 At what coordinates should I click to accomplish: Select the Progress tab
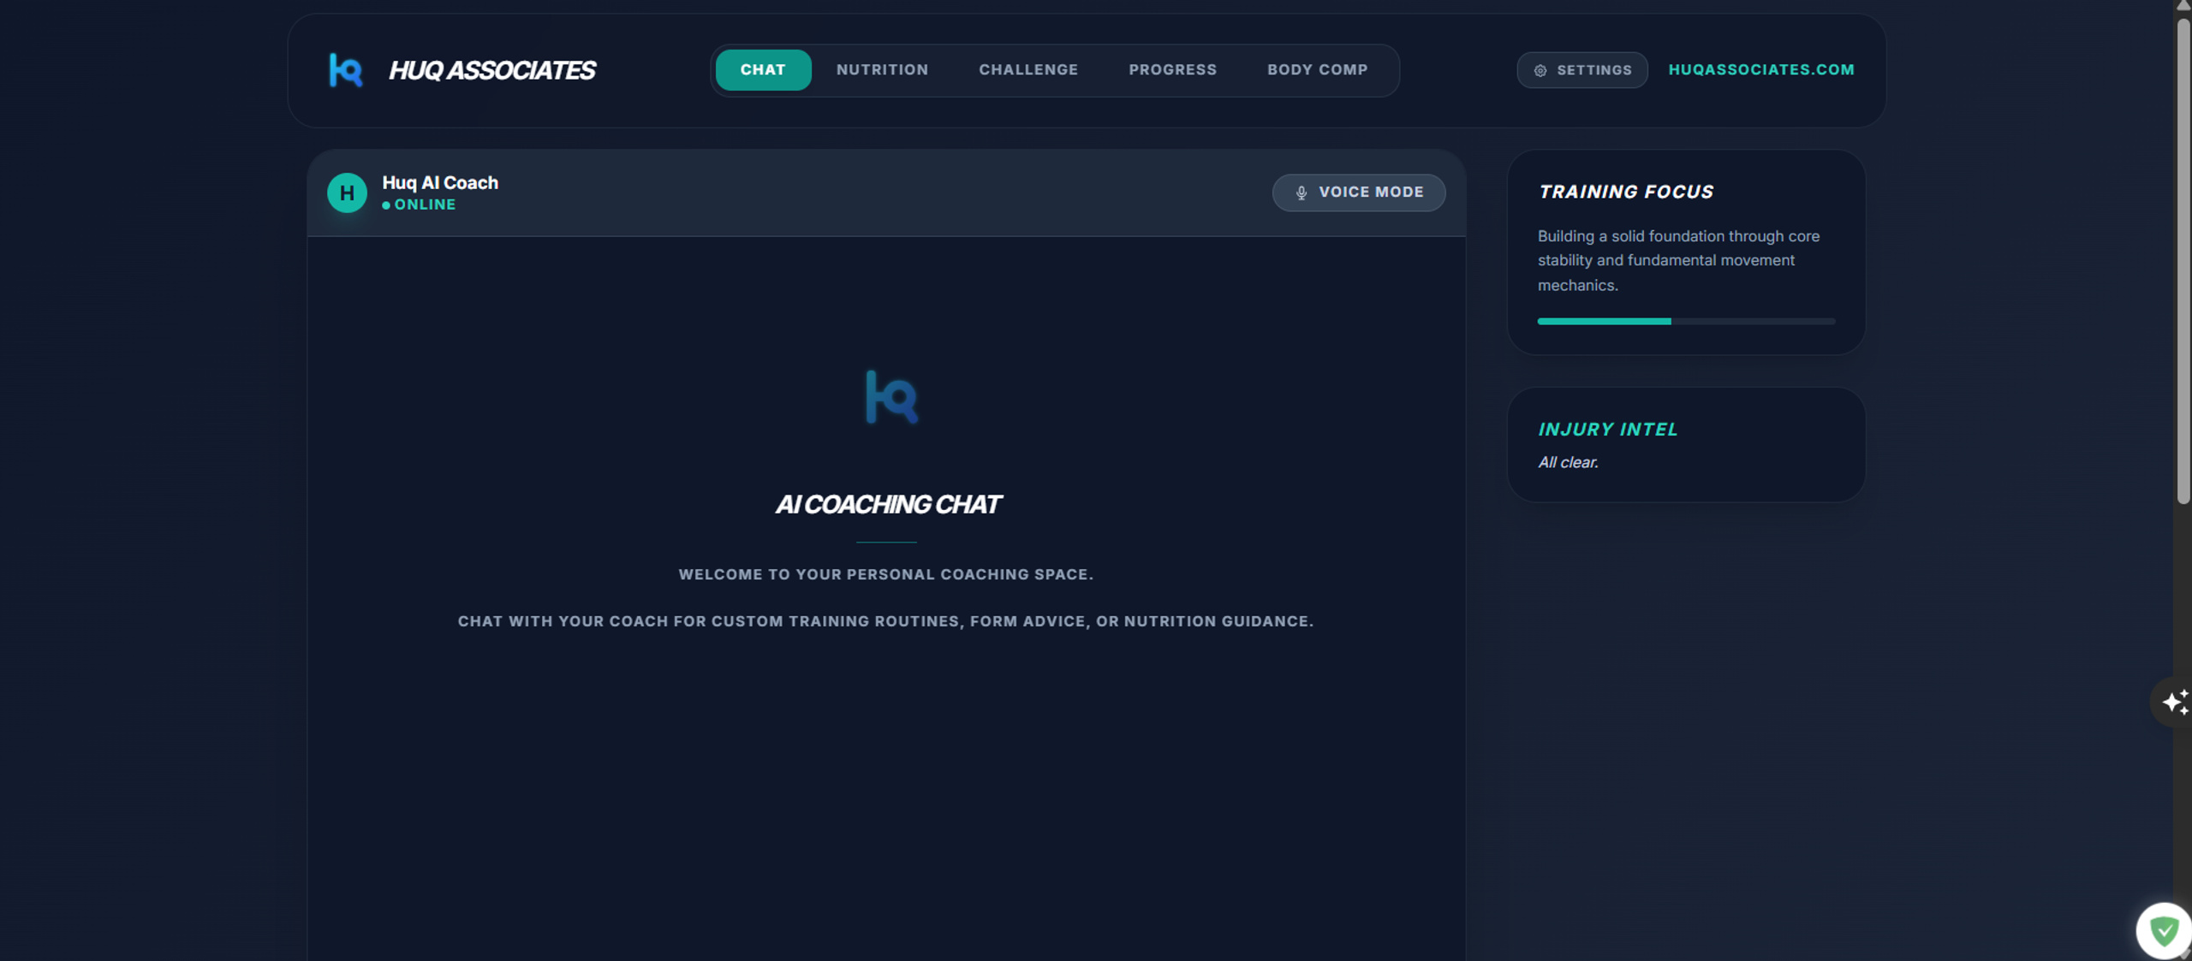pos(1172,70)
